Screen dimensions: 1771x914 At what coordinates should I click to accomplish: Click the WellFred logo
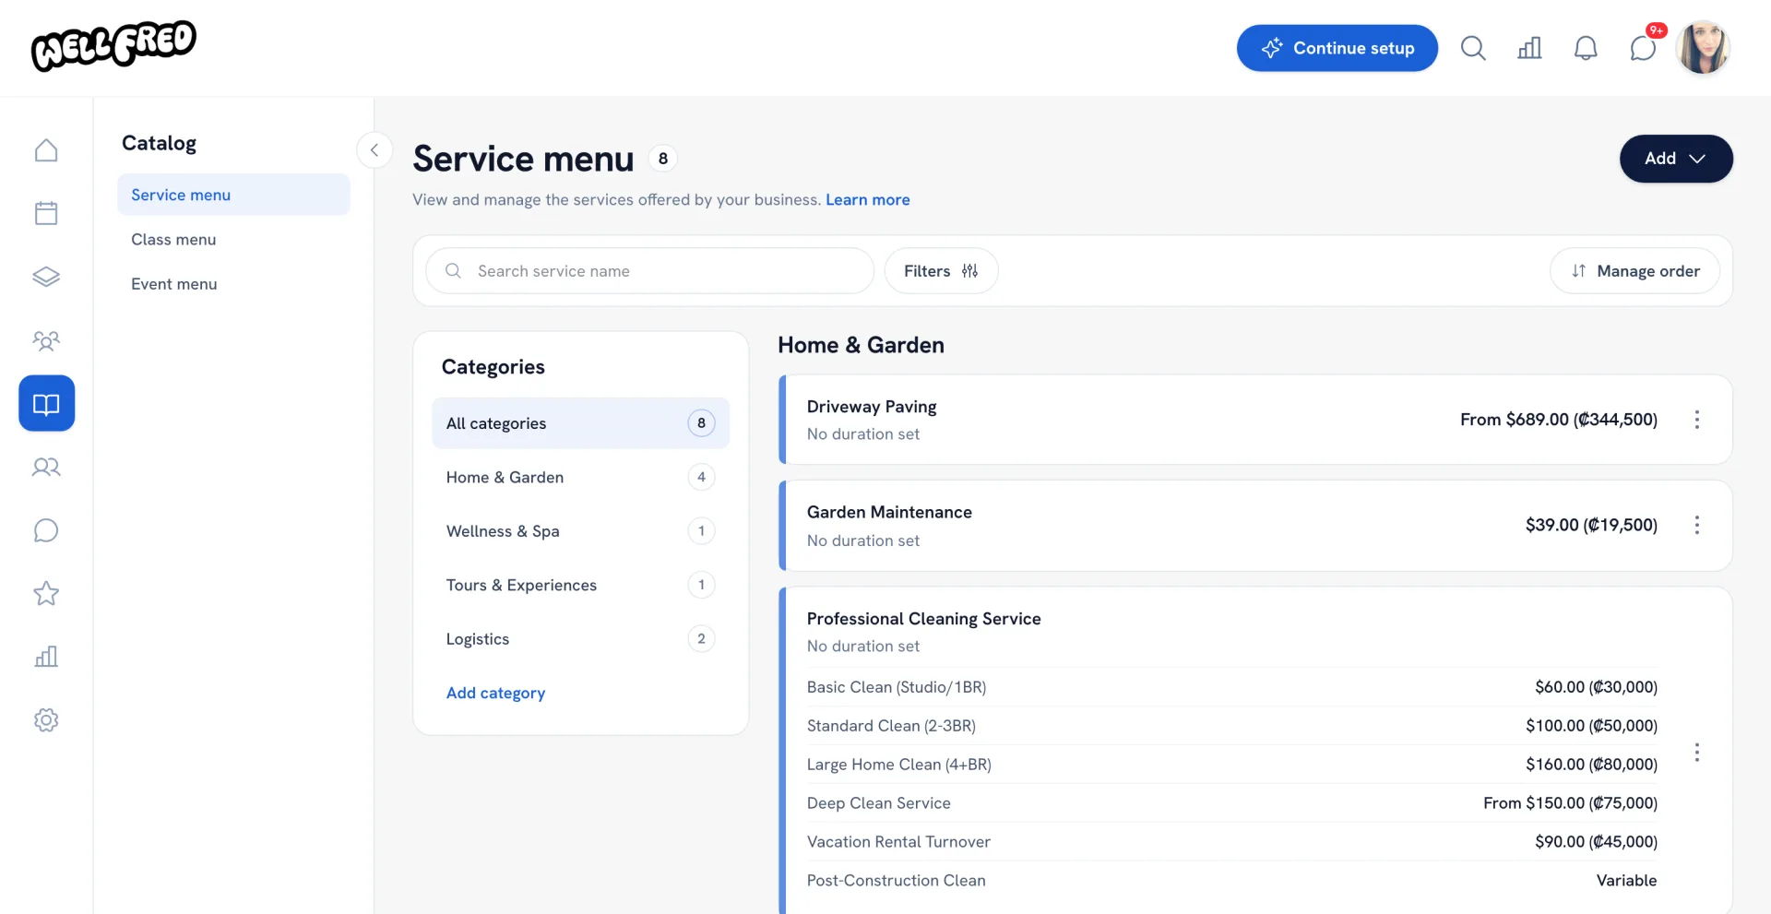113,45
